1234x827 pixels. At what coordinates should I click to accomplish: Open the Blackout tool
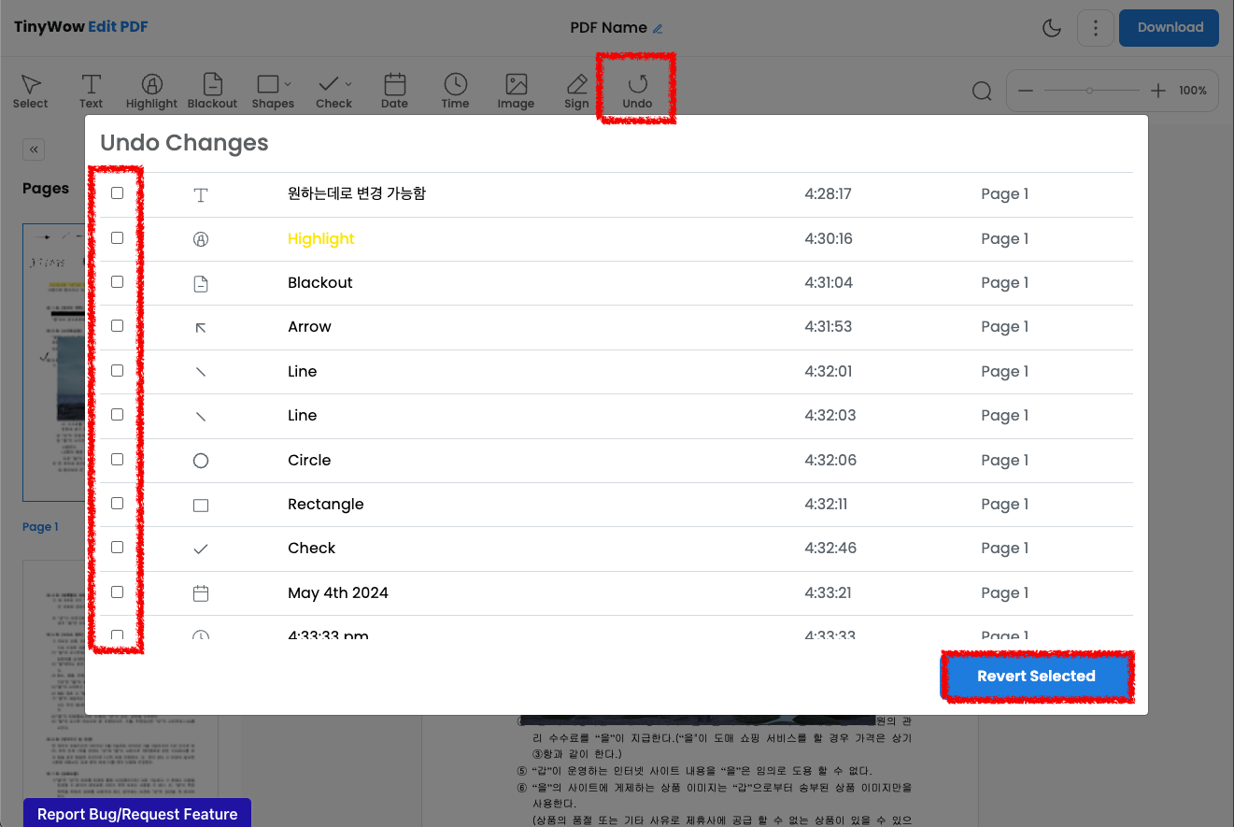point(212,90)
